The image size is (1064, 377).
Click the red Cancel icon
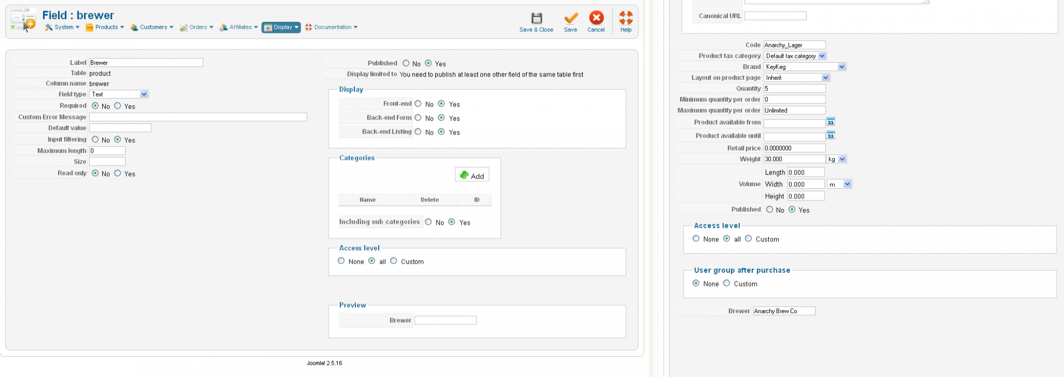[596, 18]
